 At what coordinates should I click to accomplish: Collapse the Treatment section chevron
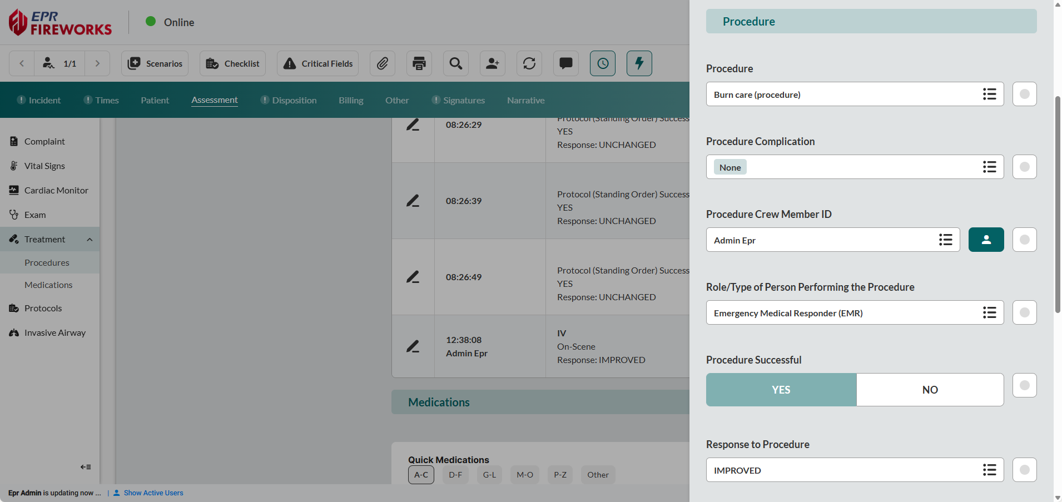90,239
